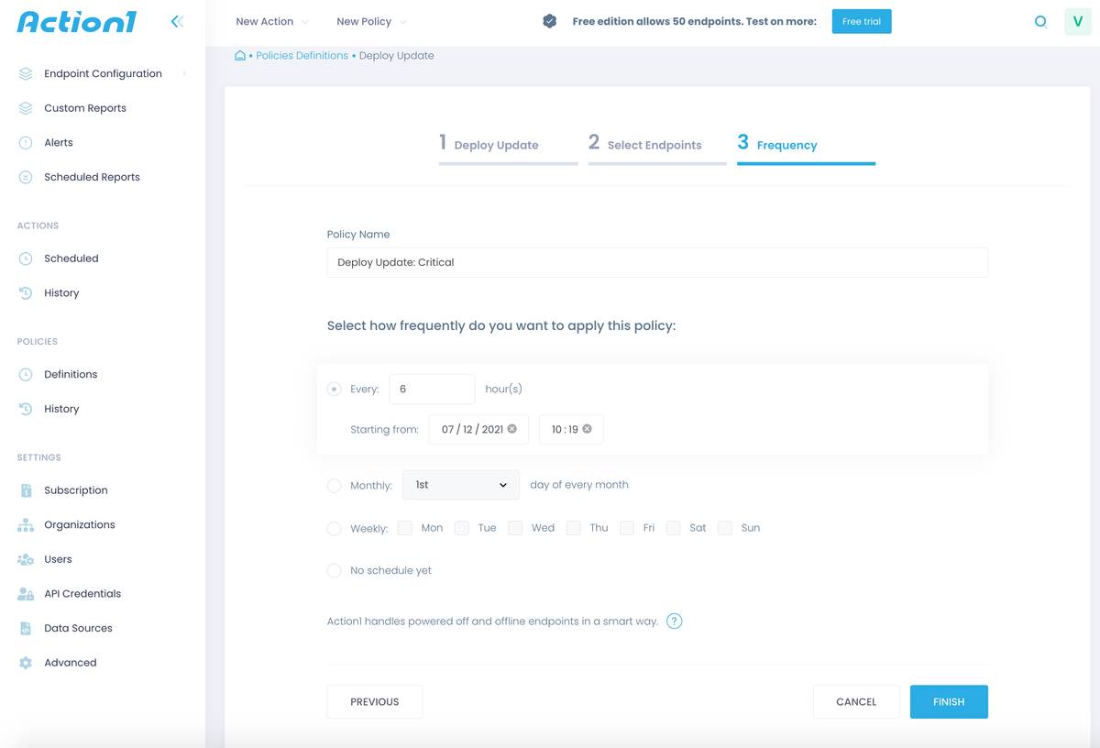This screenshot has width=1100, height=748.
Task: Click the Definitions icon under Policies
Action: coord(26,374)
